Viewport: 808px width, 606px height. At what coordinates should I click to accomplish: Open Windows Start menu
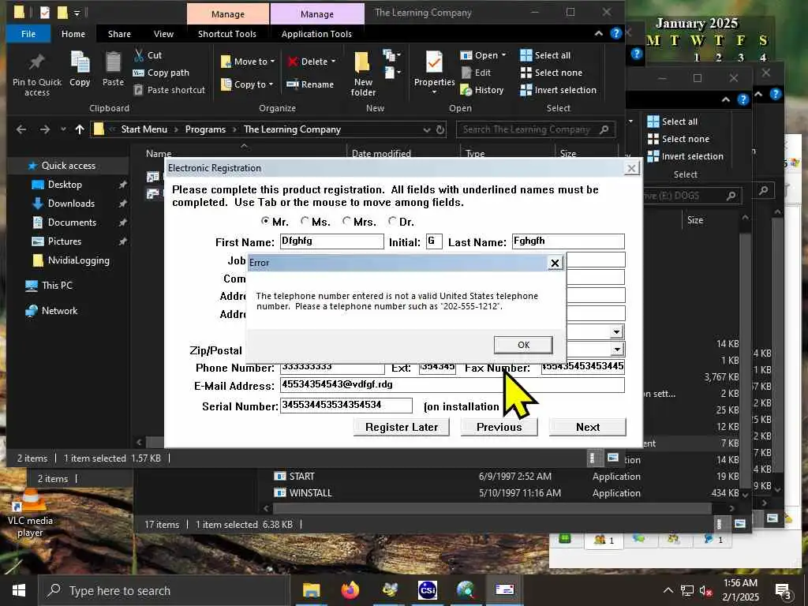point(19,590)
